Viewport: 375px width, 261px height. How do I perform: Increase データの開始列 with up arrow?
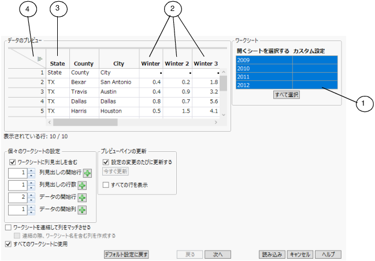click(x=31, y=207)
